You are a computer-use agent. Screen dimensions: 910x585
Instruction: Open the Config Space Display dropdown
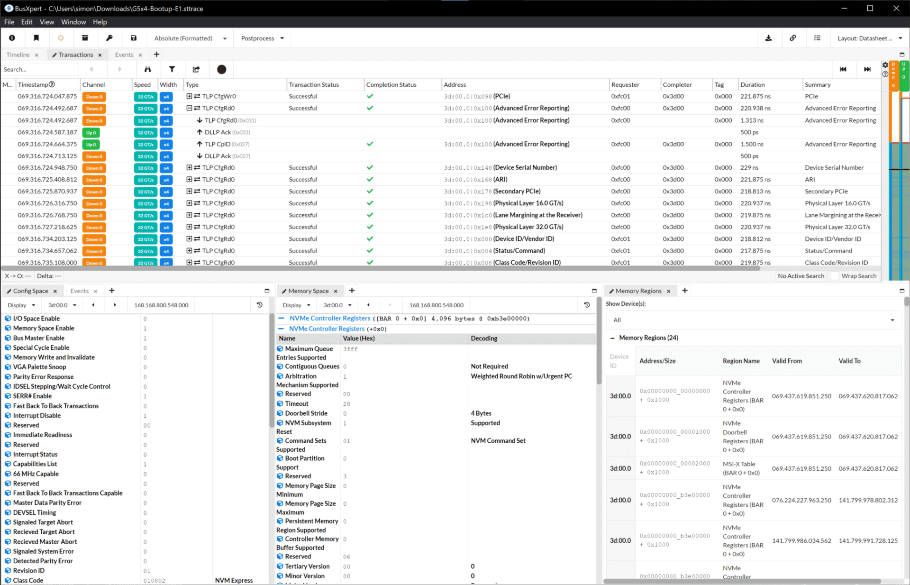pos(21,305)
